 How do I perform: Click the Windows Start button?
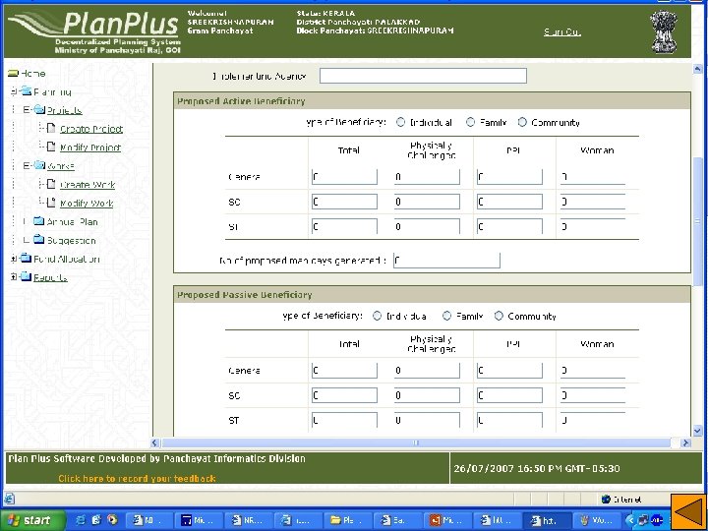click(x=32, y=520)
